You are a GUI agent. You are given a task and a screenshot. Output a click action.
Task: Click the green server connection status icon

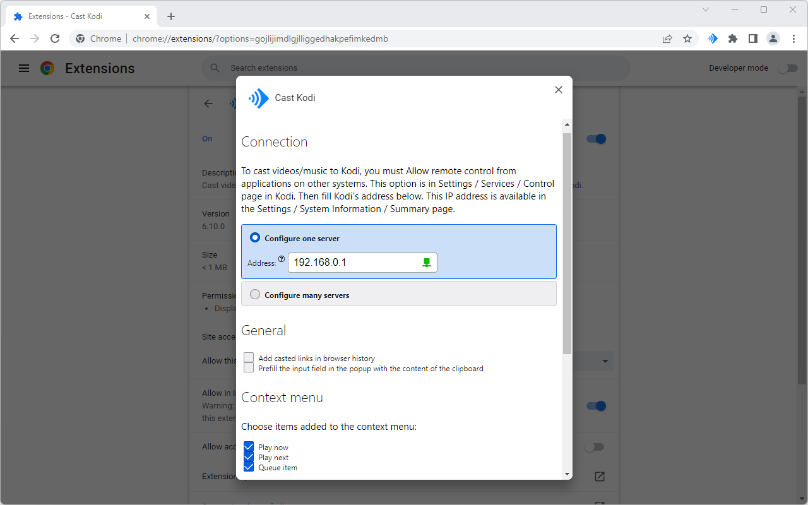(427, 263)
